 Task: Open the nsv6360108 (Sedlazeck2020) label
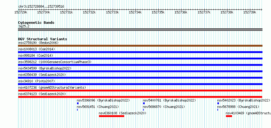(122, 113)
